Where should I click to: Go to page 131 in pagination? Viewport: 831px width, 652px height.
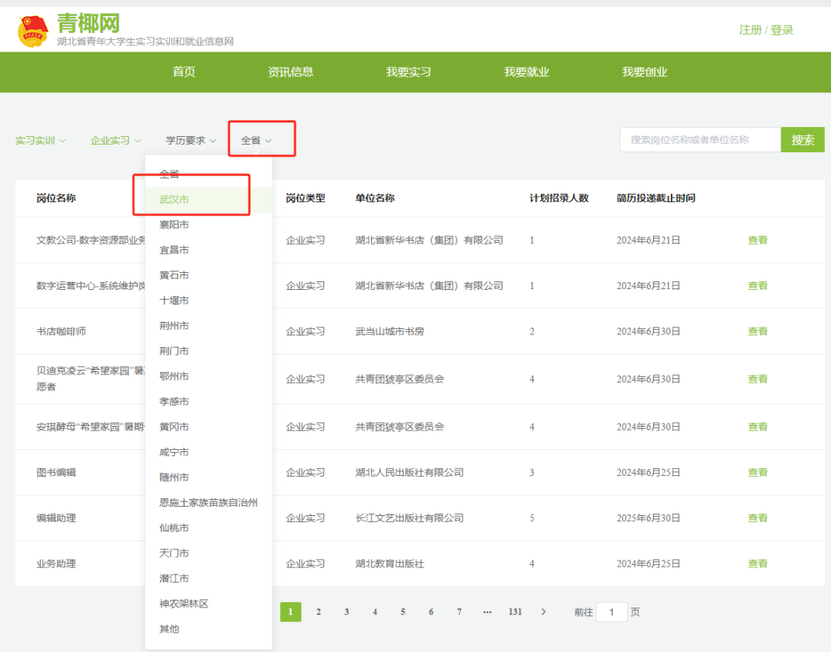tap(516, 612)
